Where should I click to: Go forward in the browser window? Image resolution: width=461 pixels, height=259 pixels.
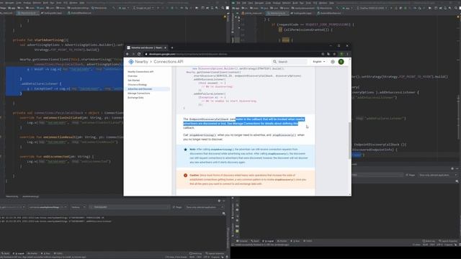pyautogui.click(x=133, y=54)
